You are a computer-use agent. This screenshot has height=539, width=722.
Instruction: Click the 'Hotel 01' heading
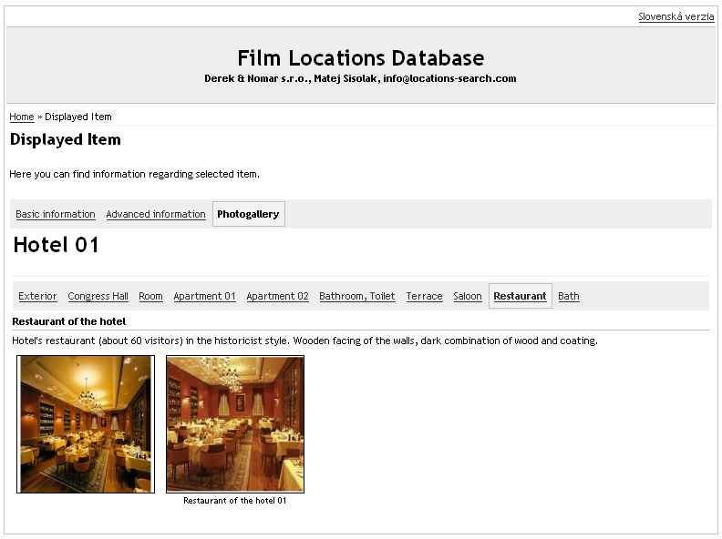point(56,245)
